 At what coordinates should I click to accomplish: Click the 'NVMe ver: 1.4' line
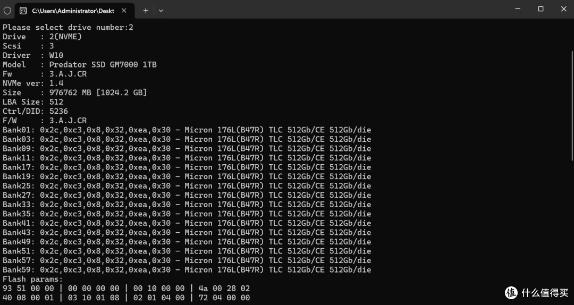point(33,83)
